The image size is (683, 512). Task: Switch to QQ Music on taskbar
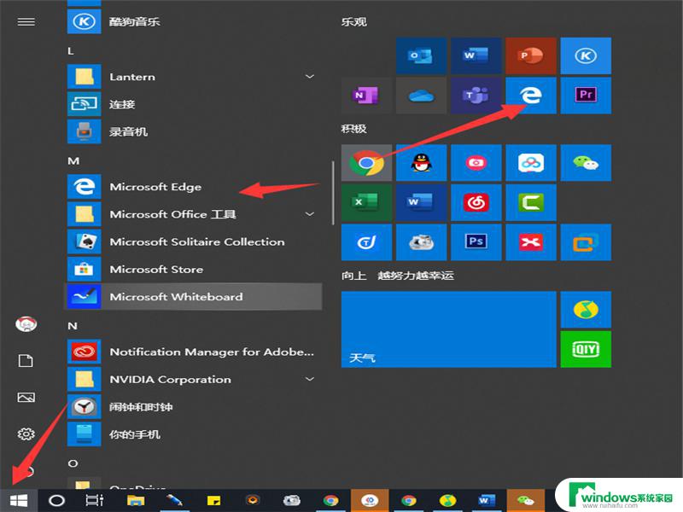point(447,500)
